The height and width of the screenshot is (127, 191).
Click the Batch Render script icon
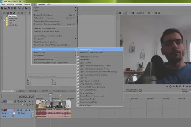(78, 60)
